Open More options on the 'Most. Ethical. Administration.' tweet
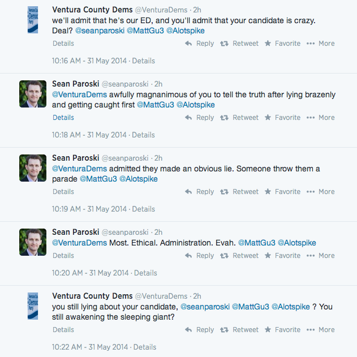This screenshot has width=357, height=357. [320, 256]
